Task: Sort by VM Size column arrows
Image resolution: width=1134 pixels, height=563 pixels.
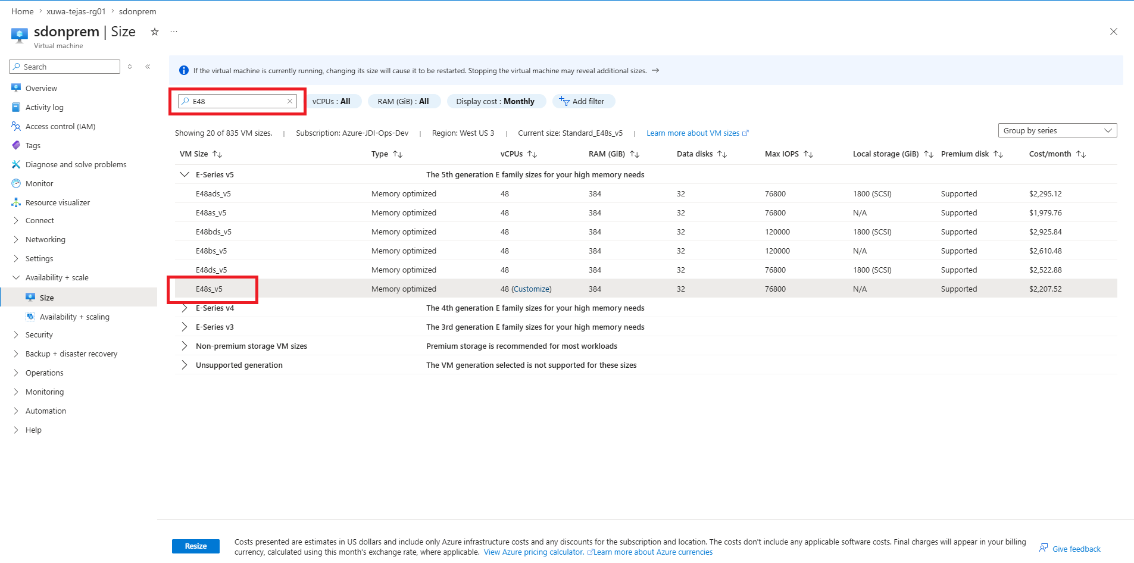Action: [x=217, y=154]
